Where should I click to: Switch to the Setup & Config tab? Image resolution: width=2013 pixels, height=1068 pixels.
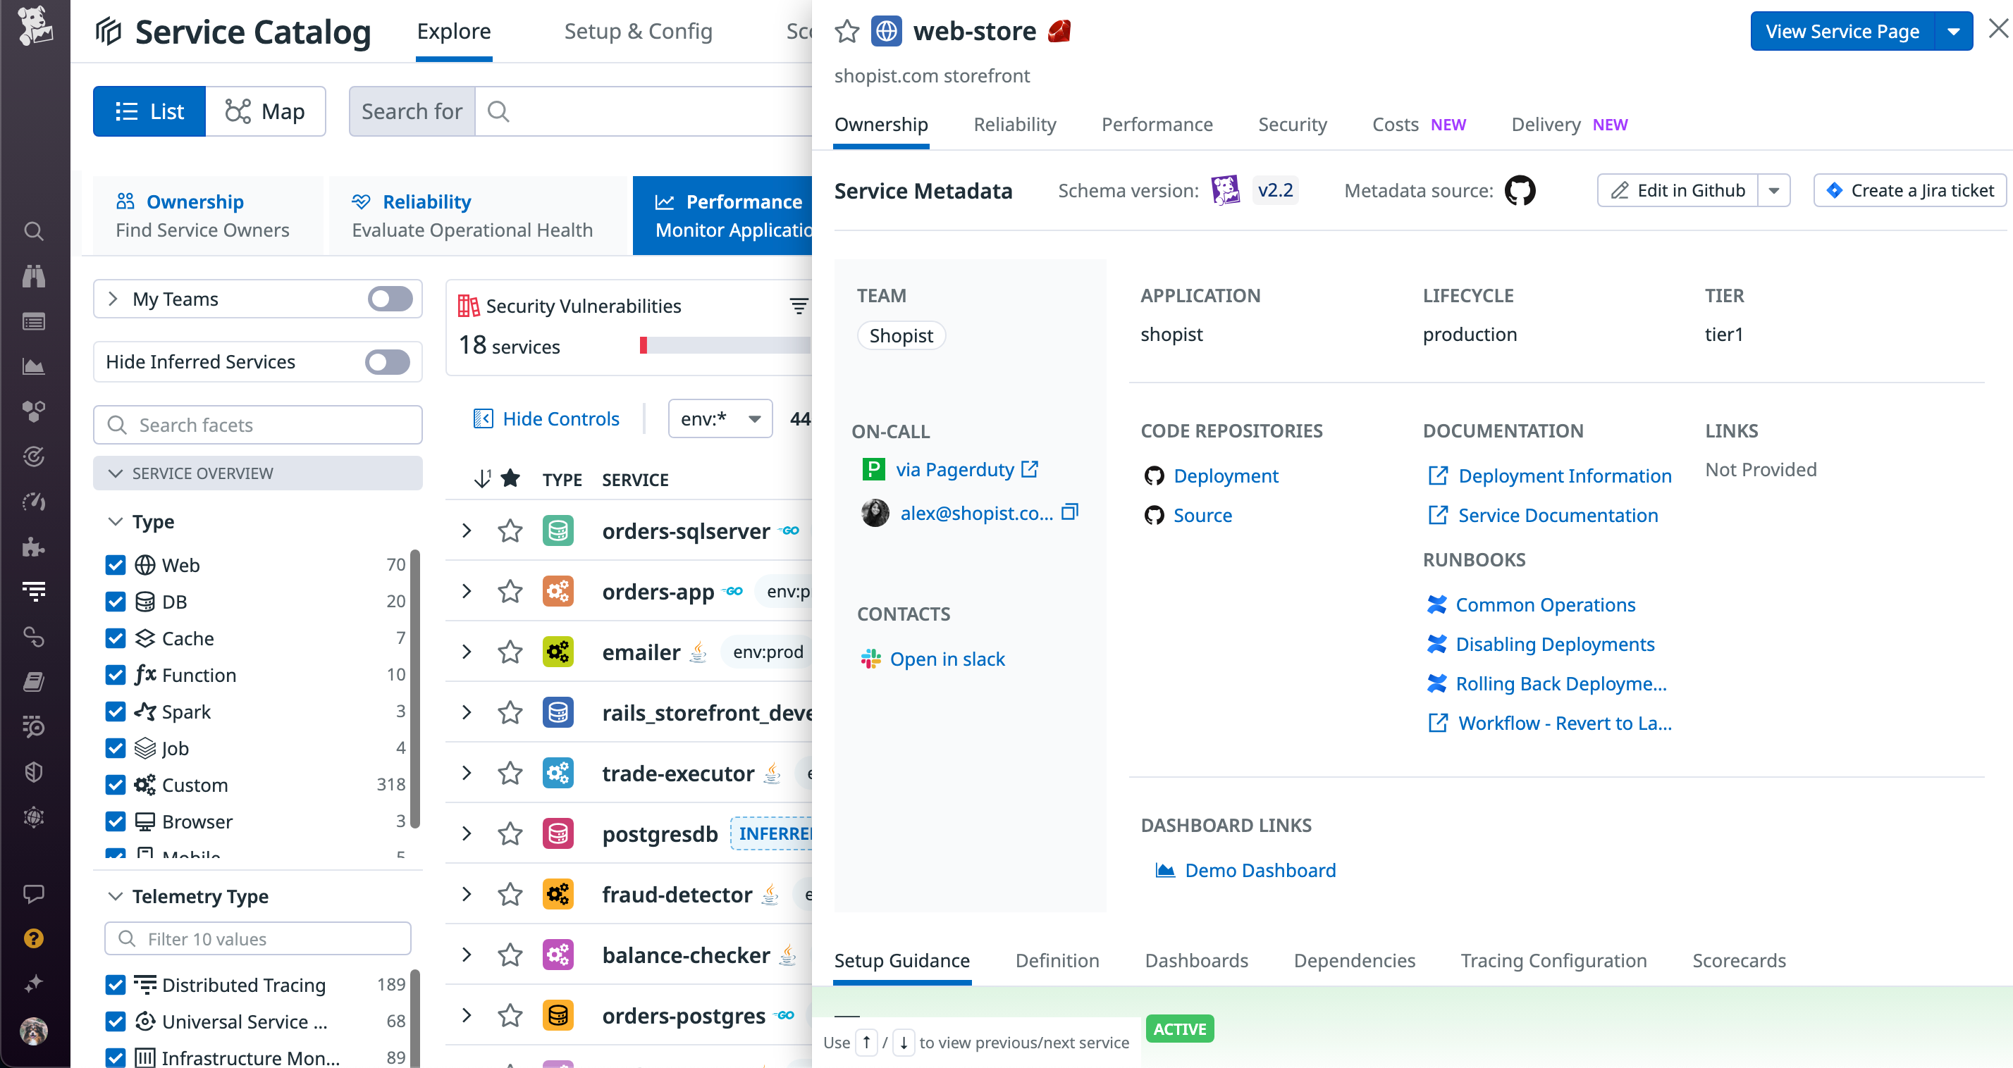[639, 31]
